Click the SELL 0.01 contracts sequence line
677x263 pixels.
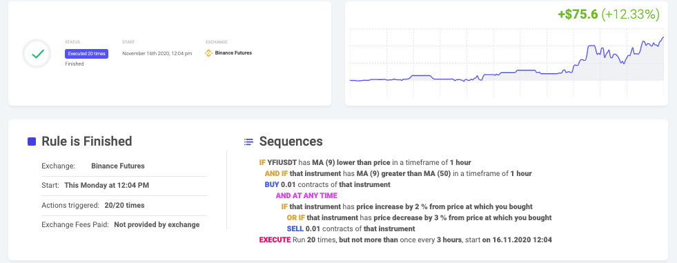pyautogui.click(x=351, y=228)
